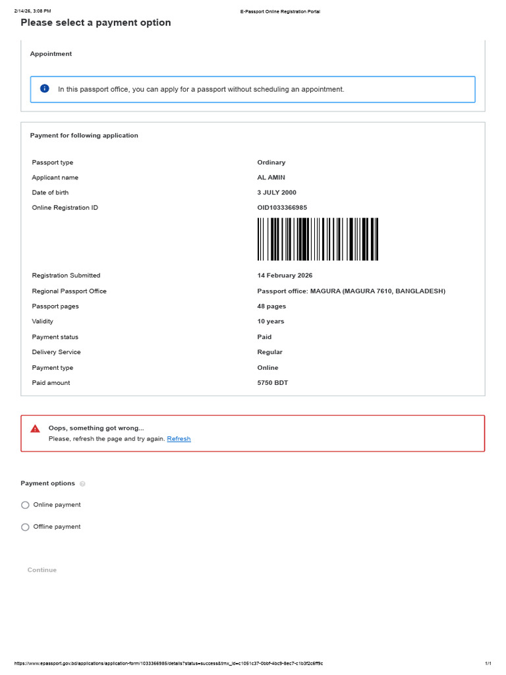This screenshot has height=675, width=506.
Task: Click the Online Registration ID label
Action: 65,208
